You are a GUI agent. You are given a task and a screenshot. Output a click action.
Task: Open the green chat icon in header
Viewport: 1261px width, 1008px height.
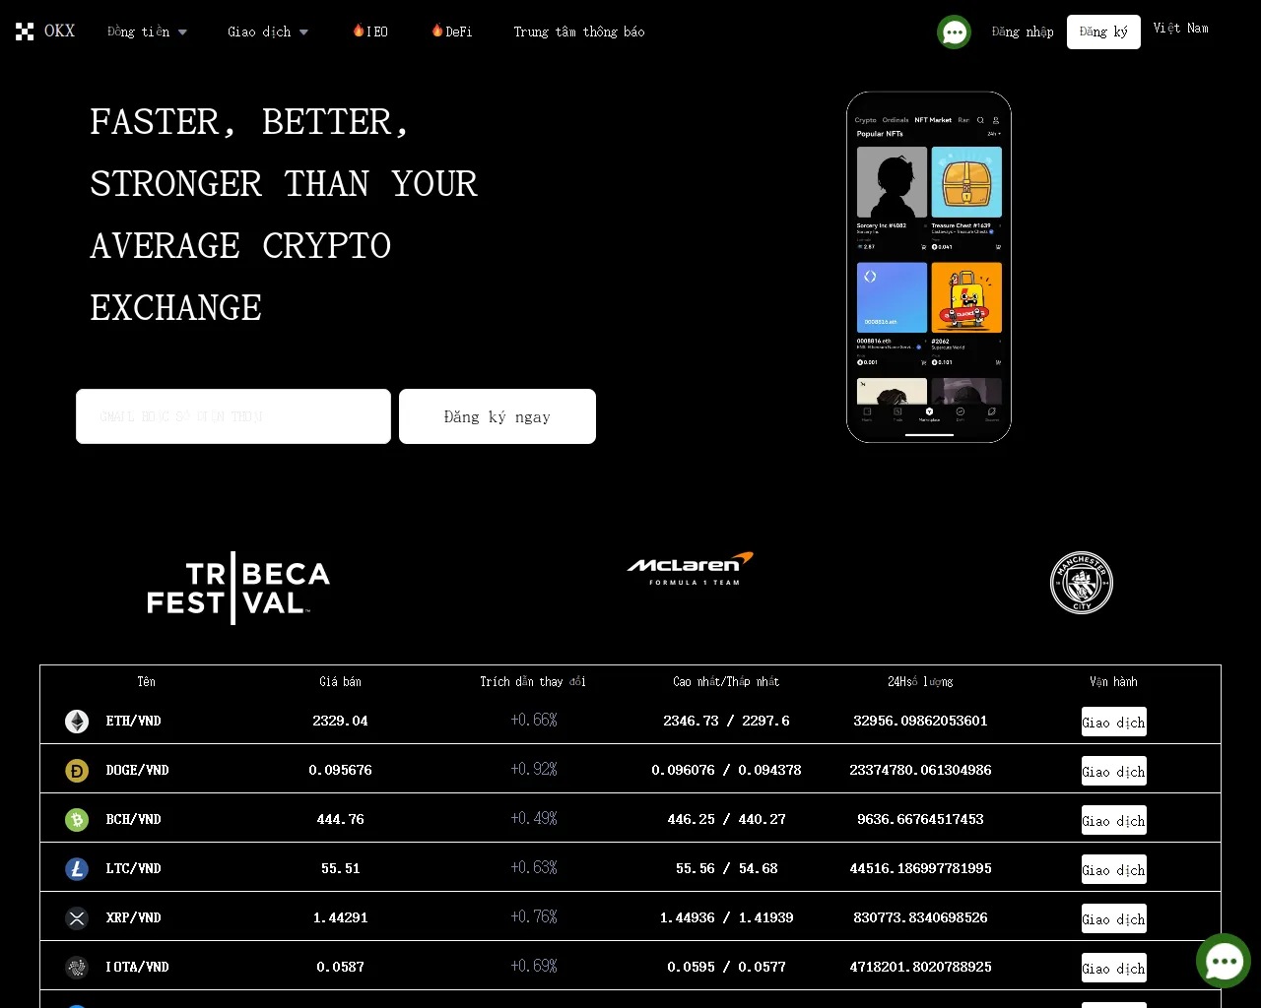954,32
